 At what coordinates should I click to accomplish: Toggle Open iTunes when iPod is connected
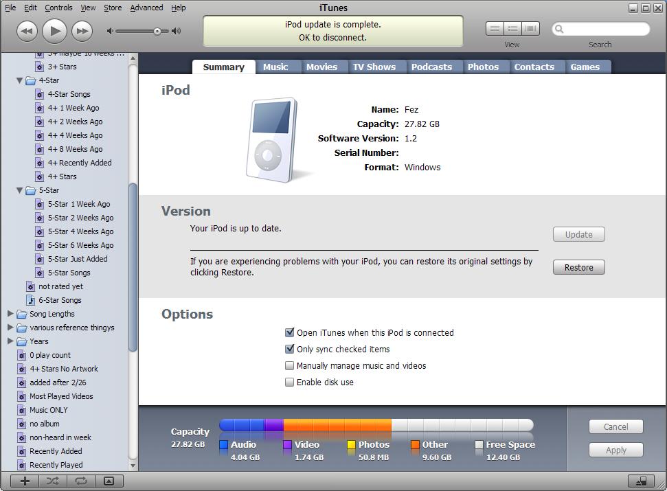(x=289, y=332)
